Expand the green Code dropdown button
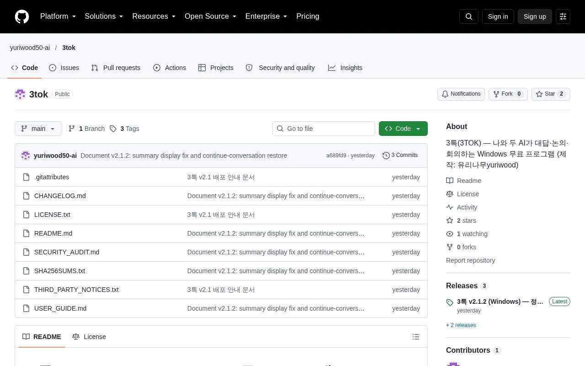This screenshot has width=585, height=366. [x=403, y=129]
